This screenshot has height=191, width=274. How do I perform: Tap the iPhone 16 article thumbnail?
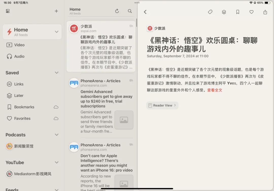point(124,183)
